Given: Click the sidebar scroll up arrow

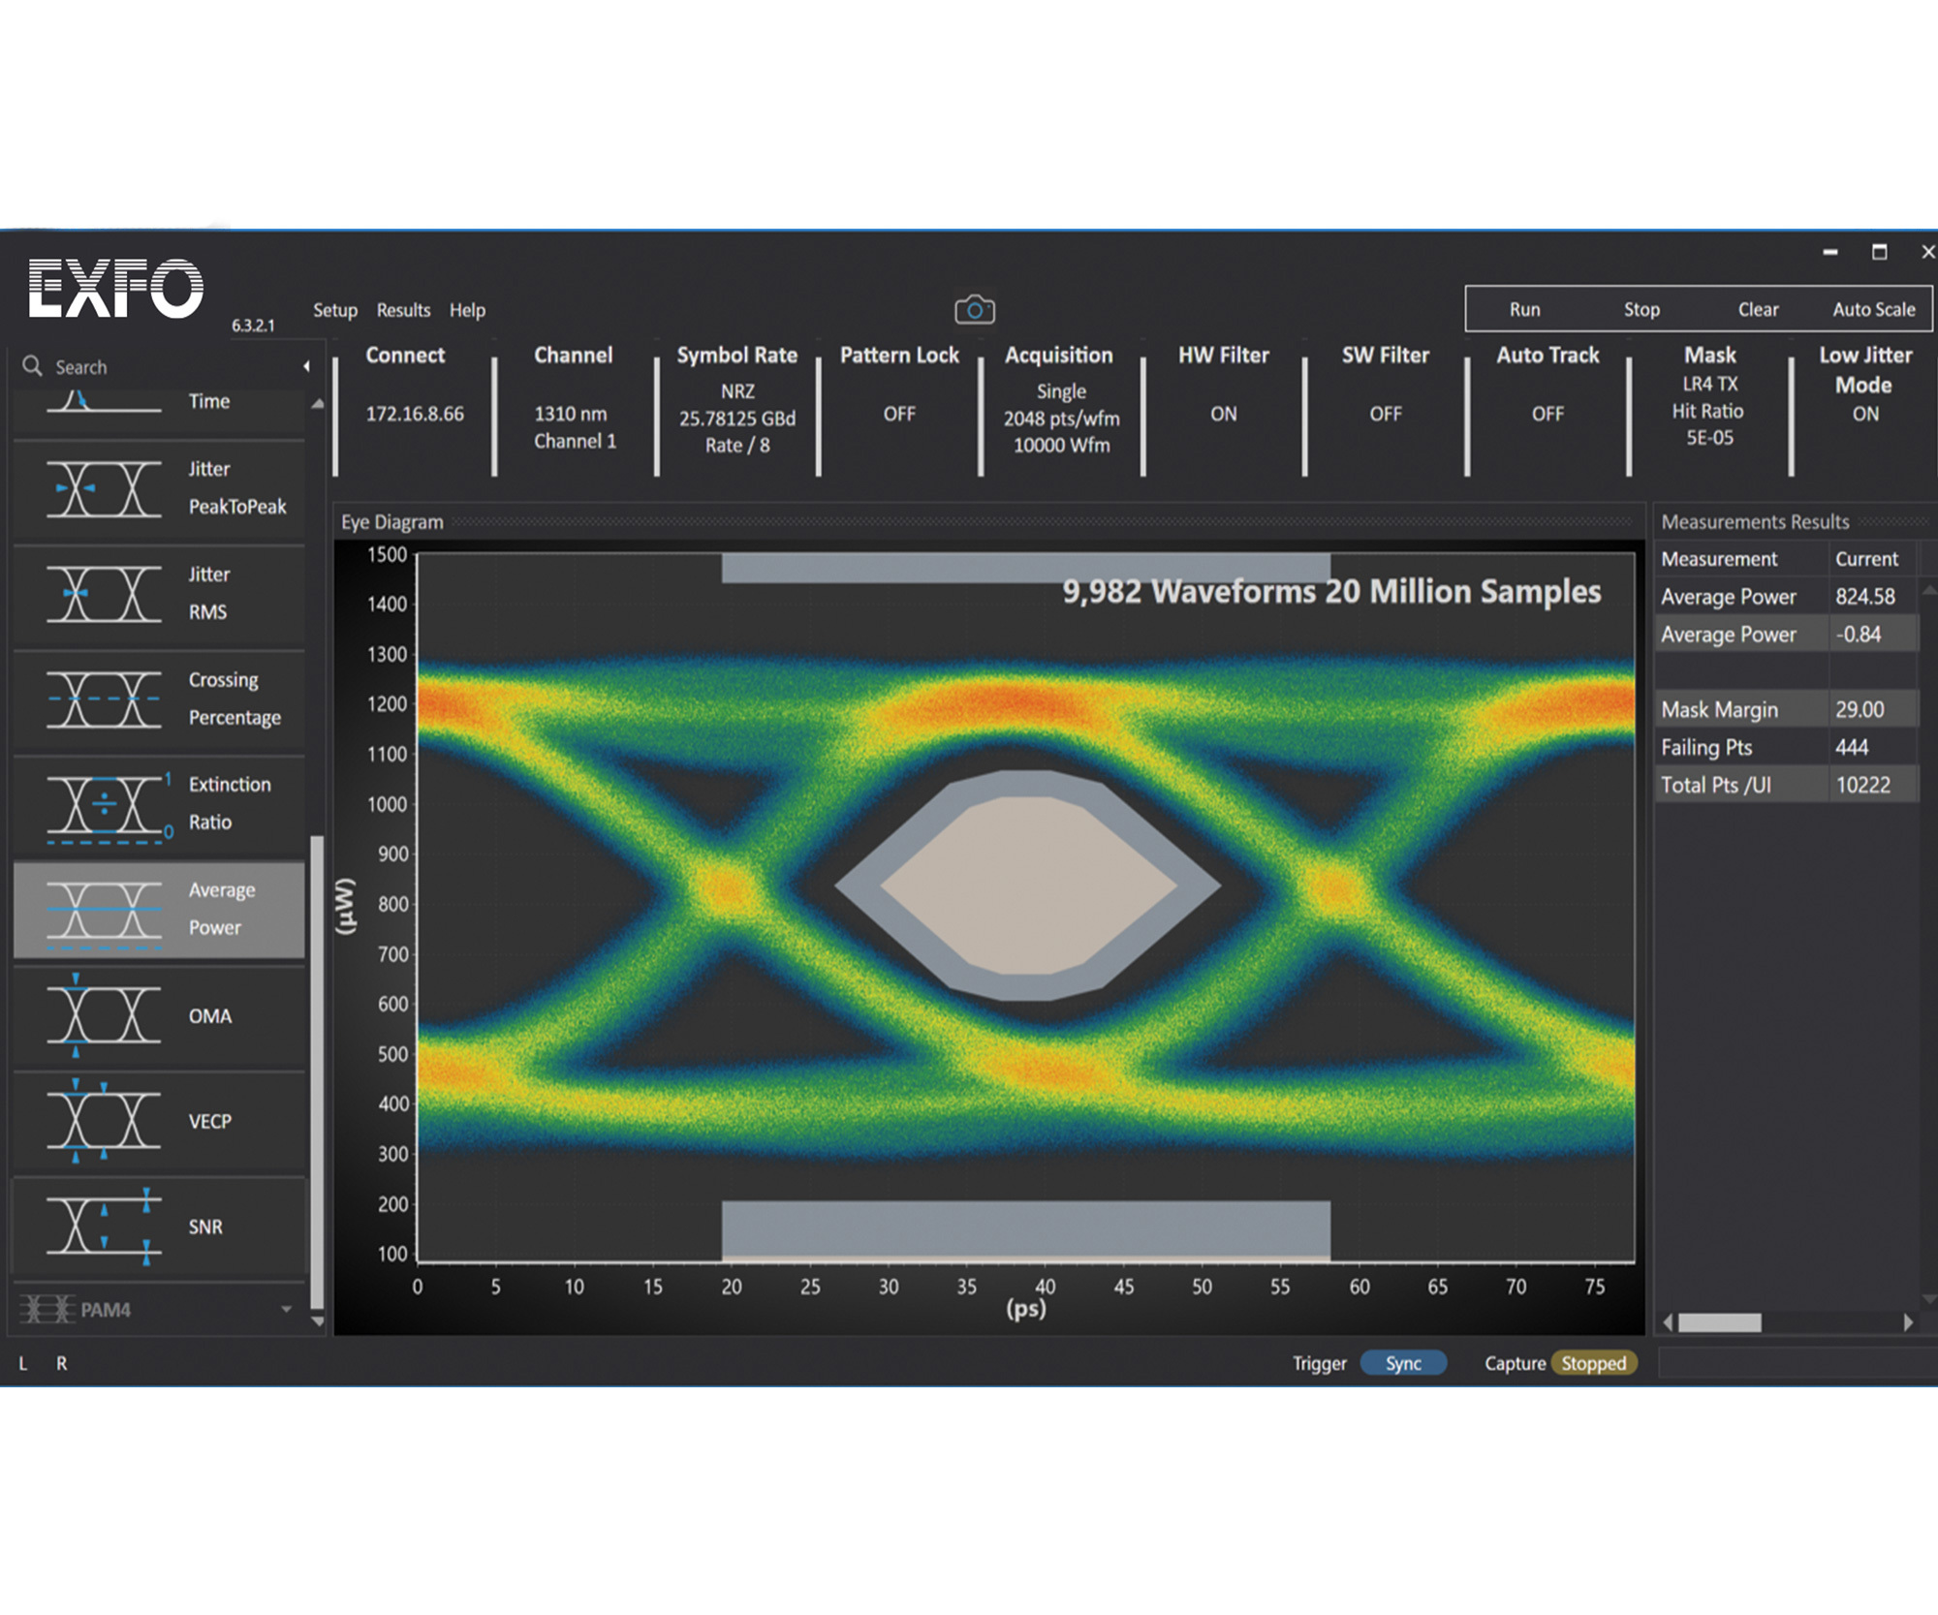Looking at the screenshot, I should [317, 404].
